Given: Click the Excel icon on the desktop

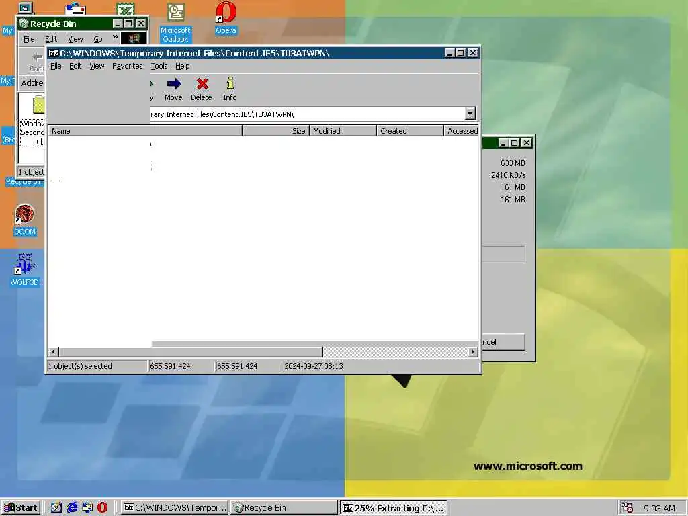Looking at the screenshot, I should 126,9.
